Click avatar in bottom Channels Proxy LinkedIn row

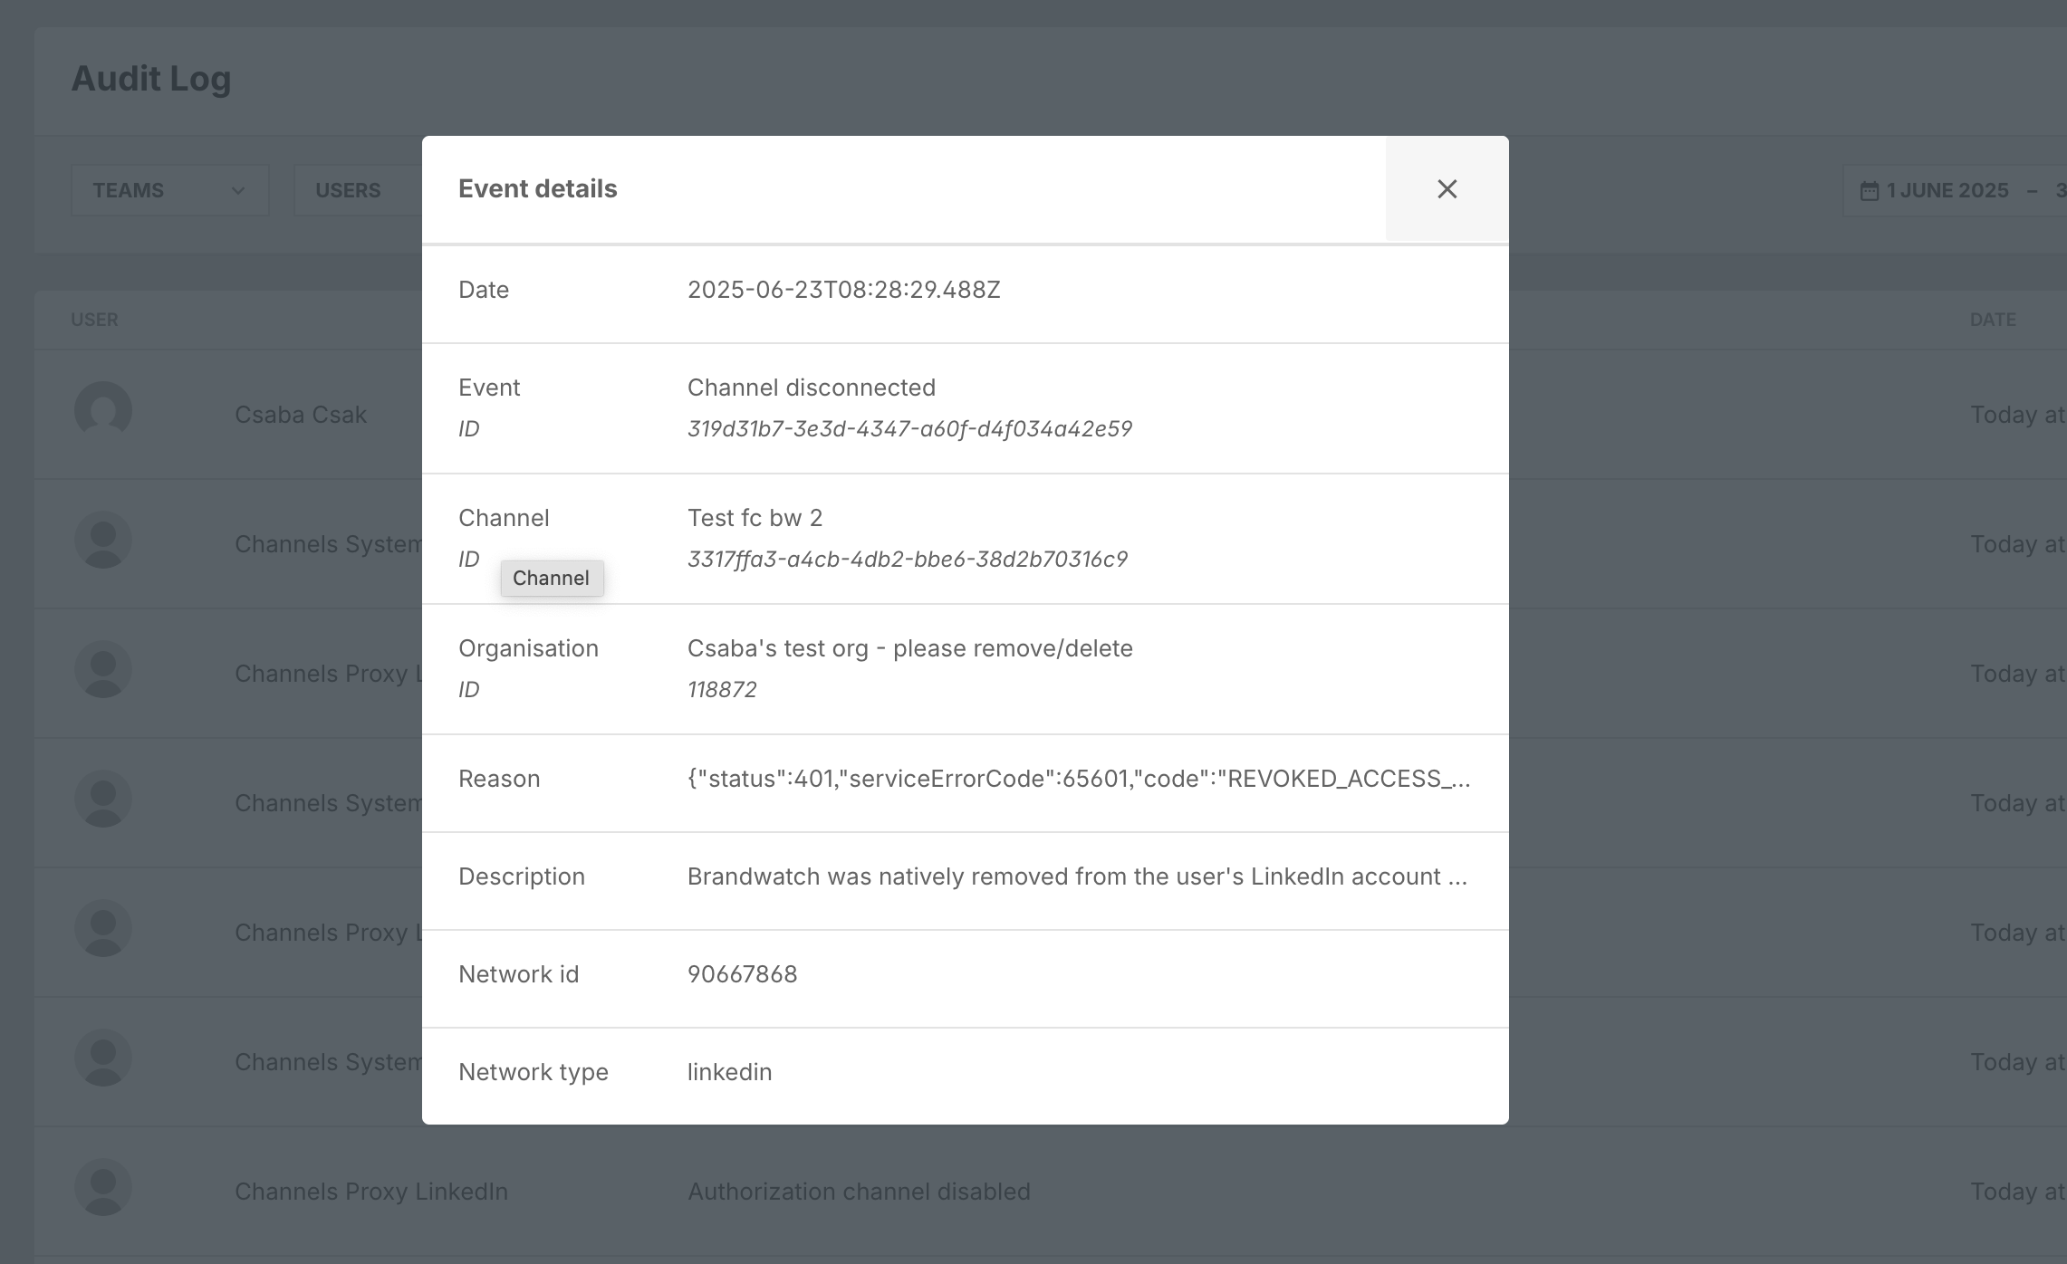click(x=103, y=1187)
